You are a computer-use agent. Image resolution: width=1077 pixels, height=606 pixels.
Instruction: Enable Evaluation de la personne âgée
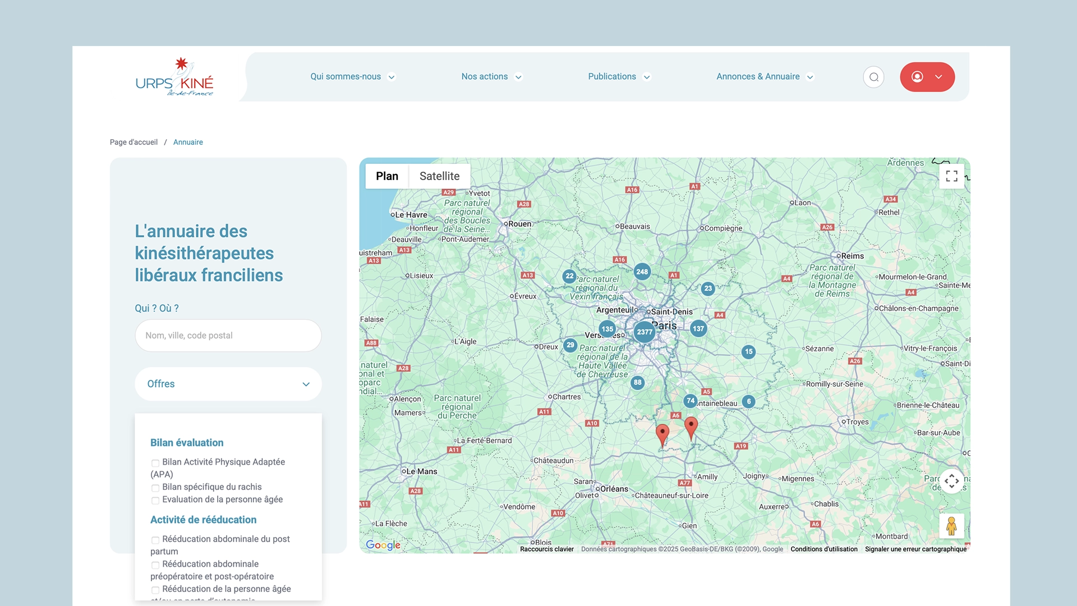[155, 500]
